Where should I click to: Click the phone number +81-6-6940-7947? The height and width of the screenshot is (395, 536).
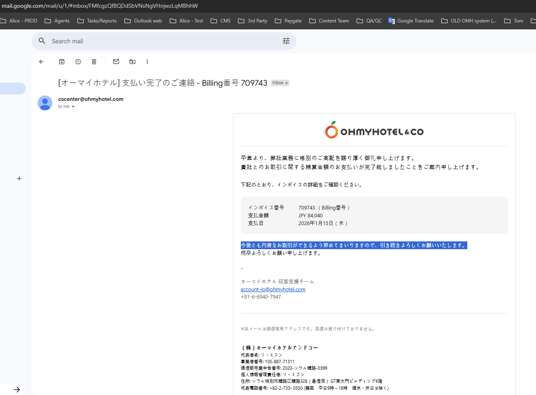pos(261,297)
